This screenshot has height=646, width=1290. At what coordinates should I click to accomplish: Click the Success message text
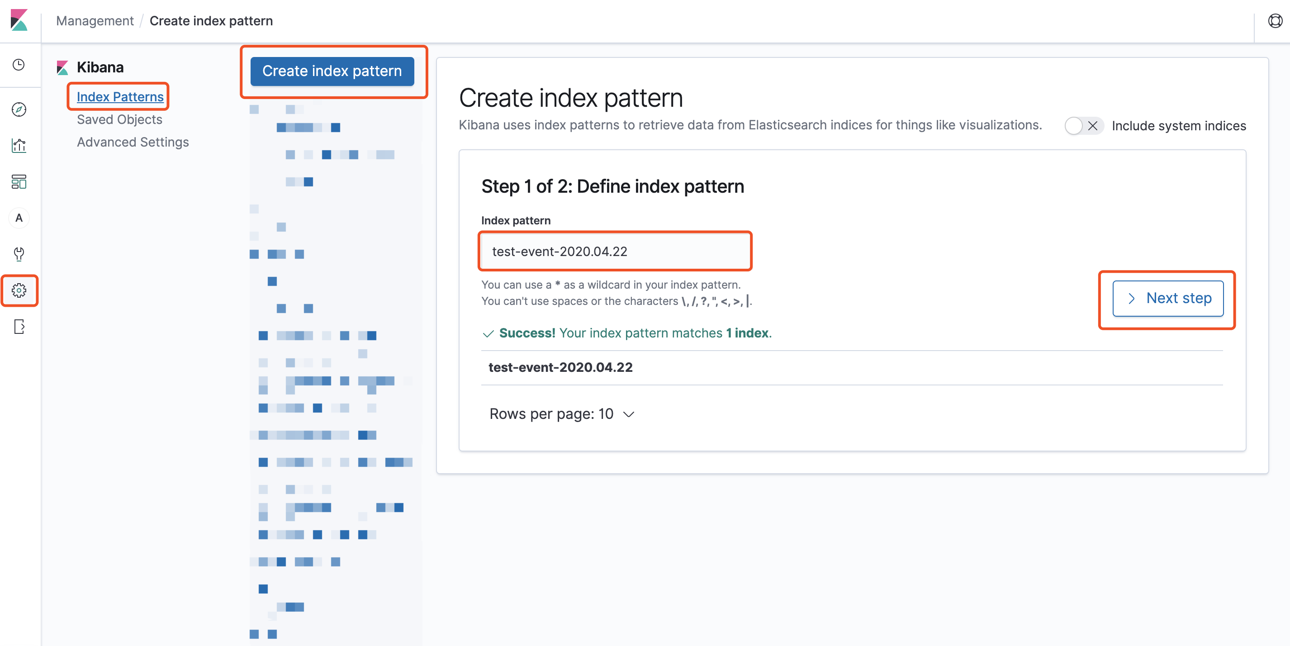(635, 333)
